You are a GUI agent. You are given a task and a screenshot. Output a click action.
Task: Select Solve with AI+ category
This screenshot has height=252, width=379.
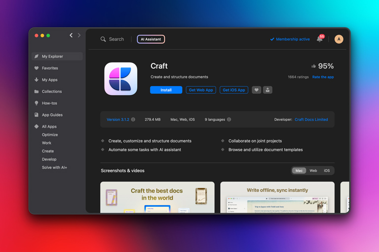click(54, 167)
